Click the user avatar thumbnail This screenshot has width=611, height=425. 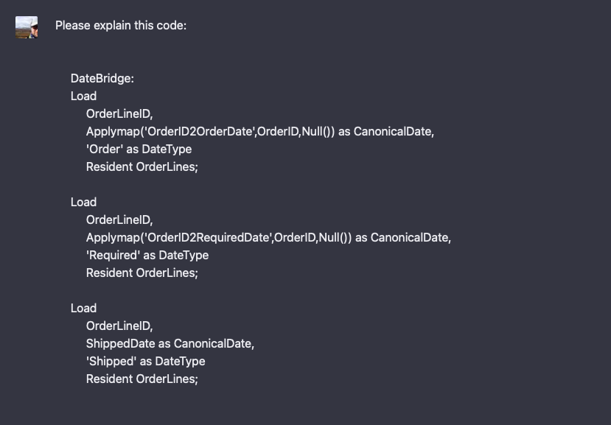click(x=27, y=27)
